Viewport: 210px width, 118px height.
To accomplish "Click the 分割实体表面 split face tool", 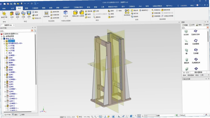I will (x=167, y=16).
